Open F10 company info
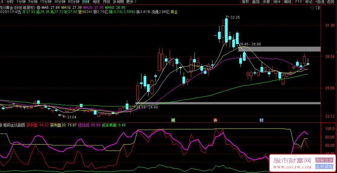 [x=298, y=2]
